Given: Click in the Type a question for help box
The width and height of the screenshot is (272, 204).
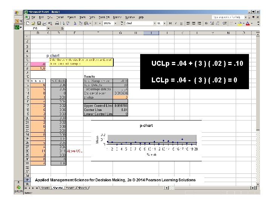Looking at the screenshot, I should (x=228, y=17).
